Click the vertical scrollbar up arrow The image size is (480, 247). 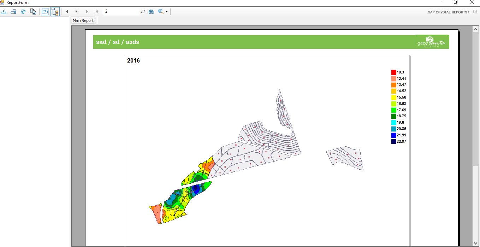pyautogui.click(x=476, y=29)
